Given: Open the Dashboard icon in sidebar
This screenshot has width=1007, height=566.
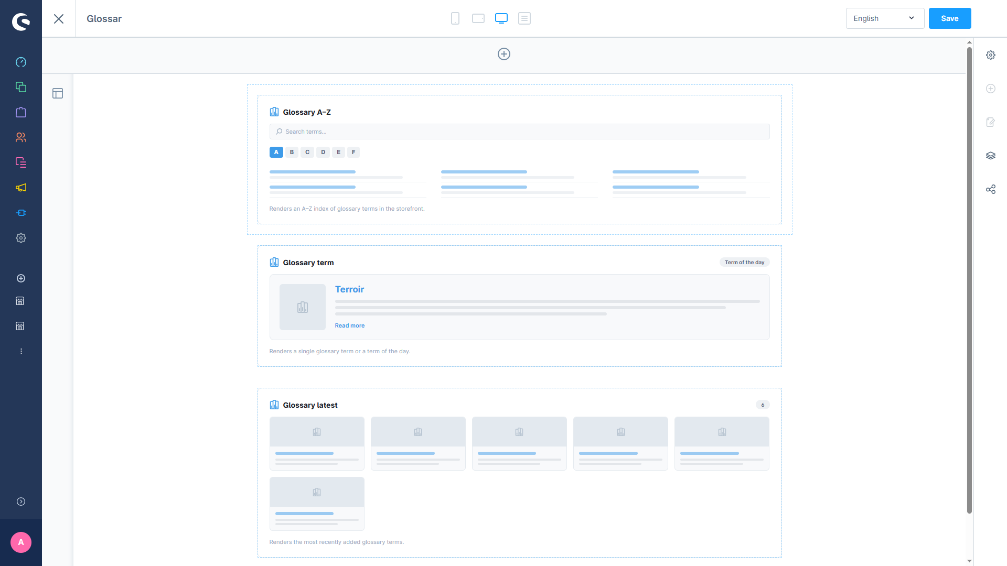Looking at the screenshot, I should pyautogui.click(x=21, y=62).
